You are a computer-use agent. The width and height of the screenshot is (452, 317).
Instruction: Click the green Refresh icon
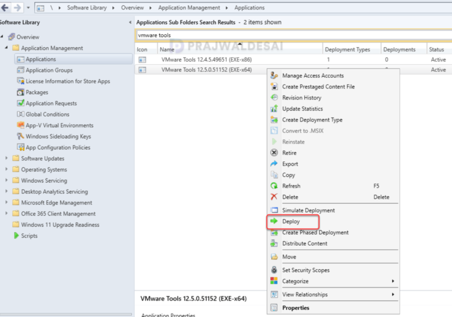pos(274,186)
